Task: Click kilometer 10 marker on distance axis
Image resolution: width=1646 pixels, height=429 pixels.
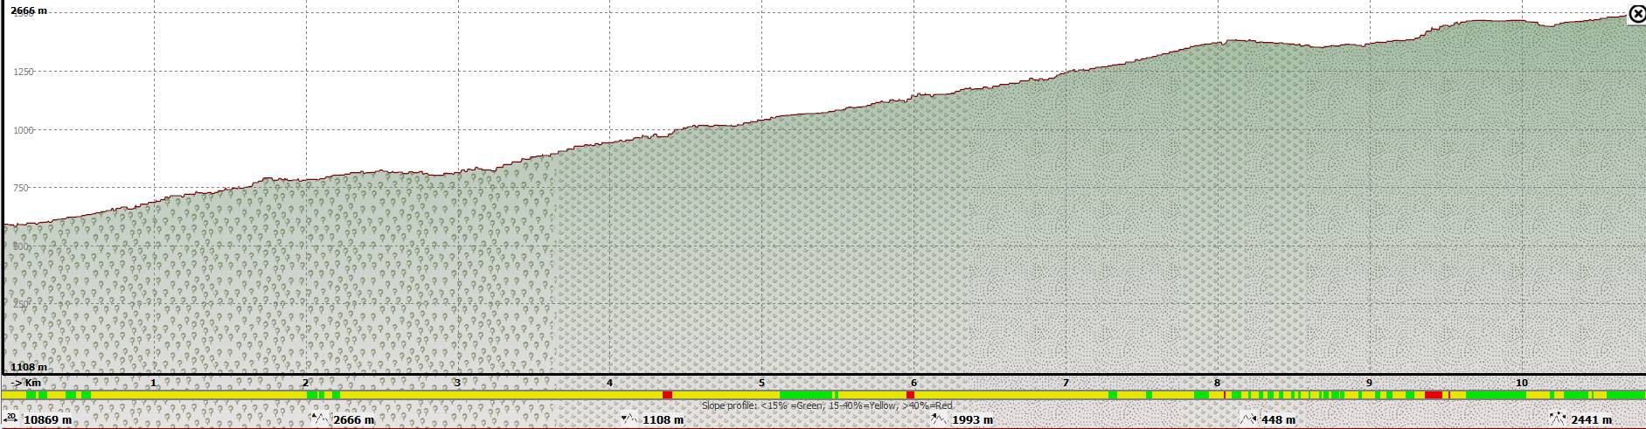Action: [x=1522, y=383]
